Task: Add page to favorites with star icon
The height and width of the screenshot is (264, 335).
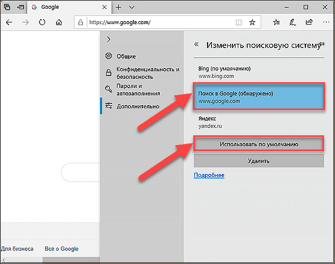Action: coord(252,23)
